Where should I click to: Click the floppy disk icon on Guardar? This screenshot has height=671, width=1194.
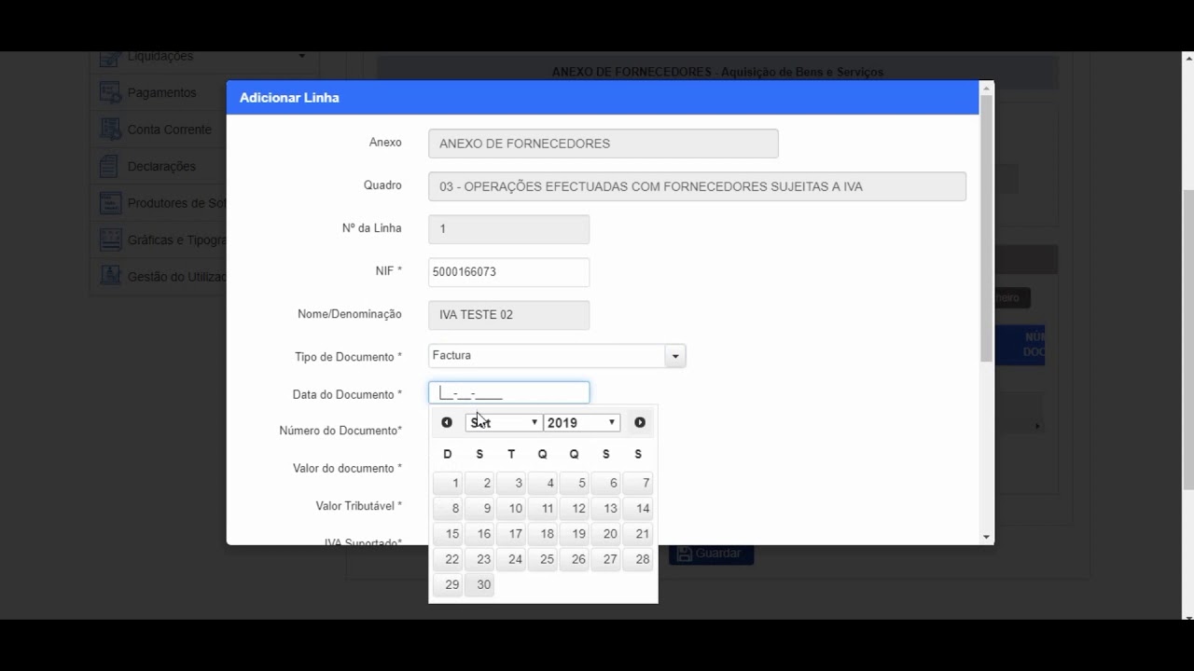click(x=685, y=554)
